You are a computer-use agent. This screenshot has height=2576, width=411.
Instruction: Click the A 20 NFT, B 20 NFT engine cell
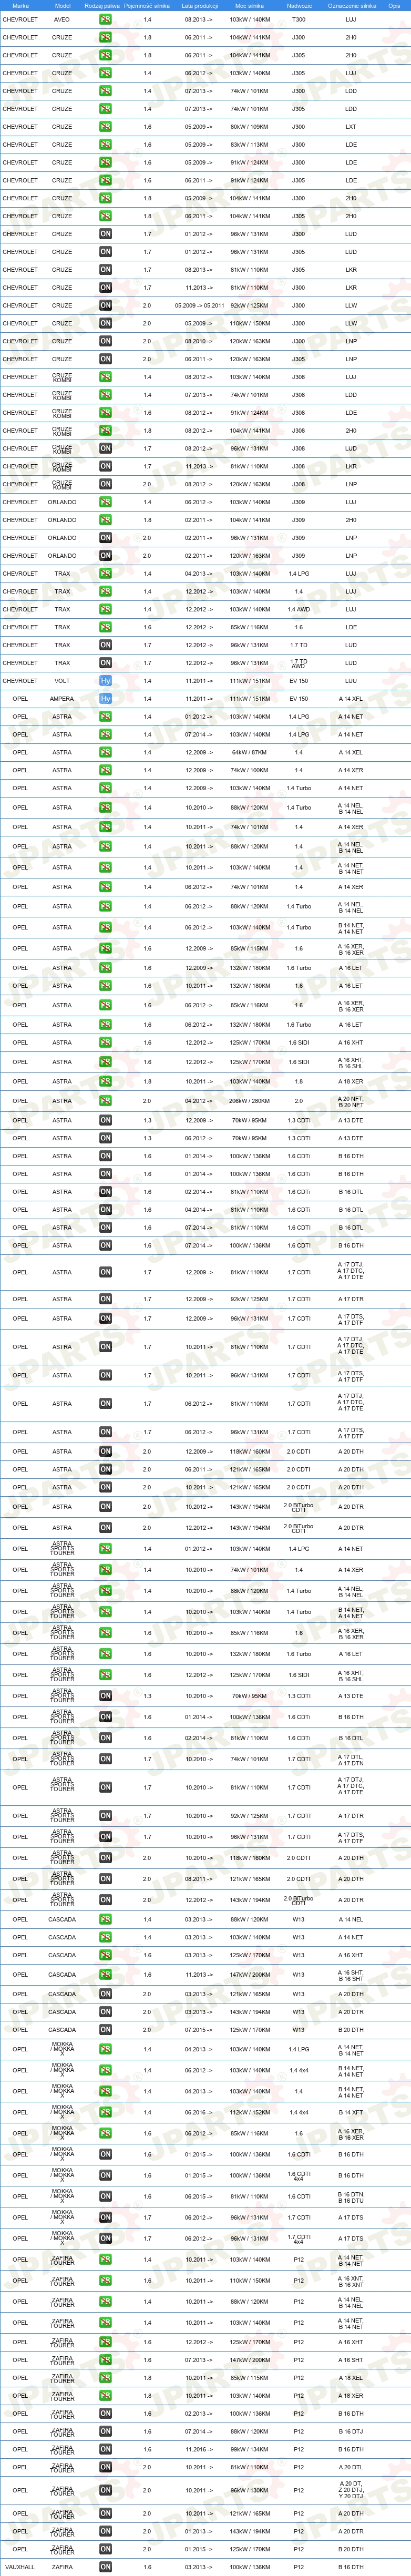coord(351,1101)
